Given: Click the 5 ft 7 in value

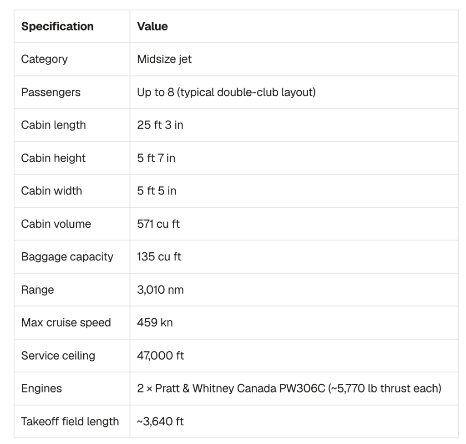Looking at the screenshot, I should tap(156, 158).
